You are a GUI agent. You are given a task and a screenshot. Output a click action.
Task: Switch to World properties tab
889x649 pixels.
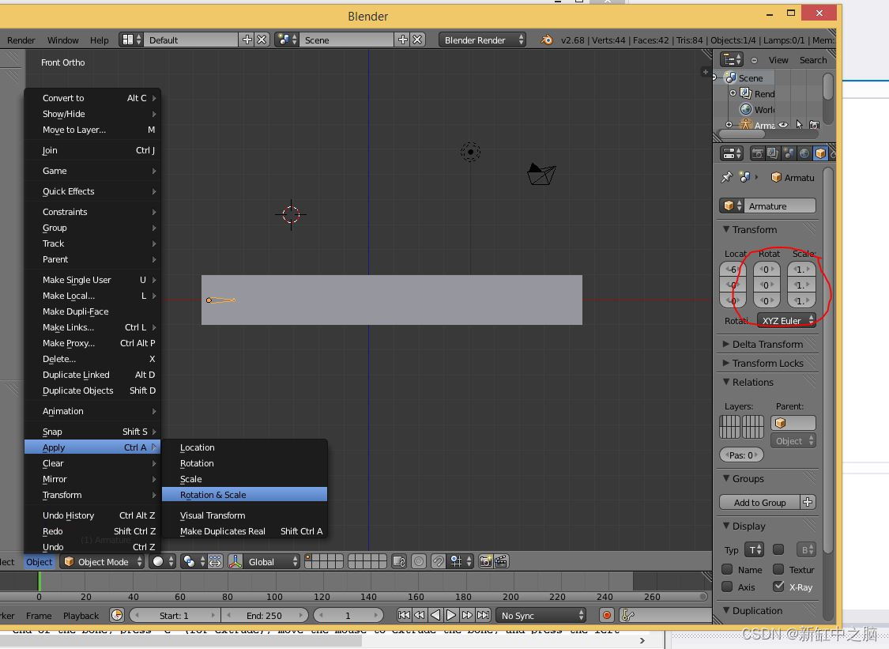[804, 153]
